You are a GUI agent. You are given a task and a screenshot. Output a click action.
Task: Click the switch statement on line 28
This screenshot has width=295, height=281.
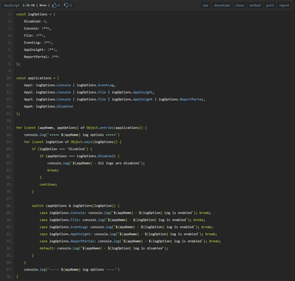[x=76, y=206]
